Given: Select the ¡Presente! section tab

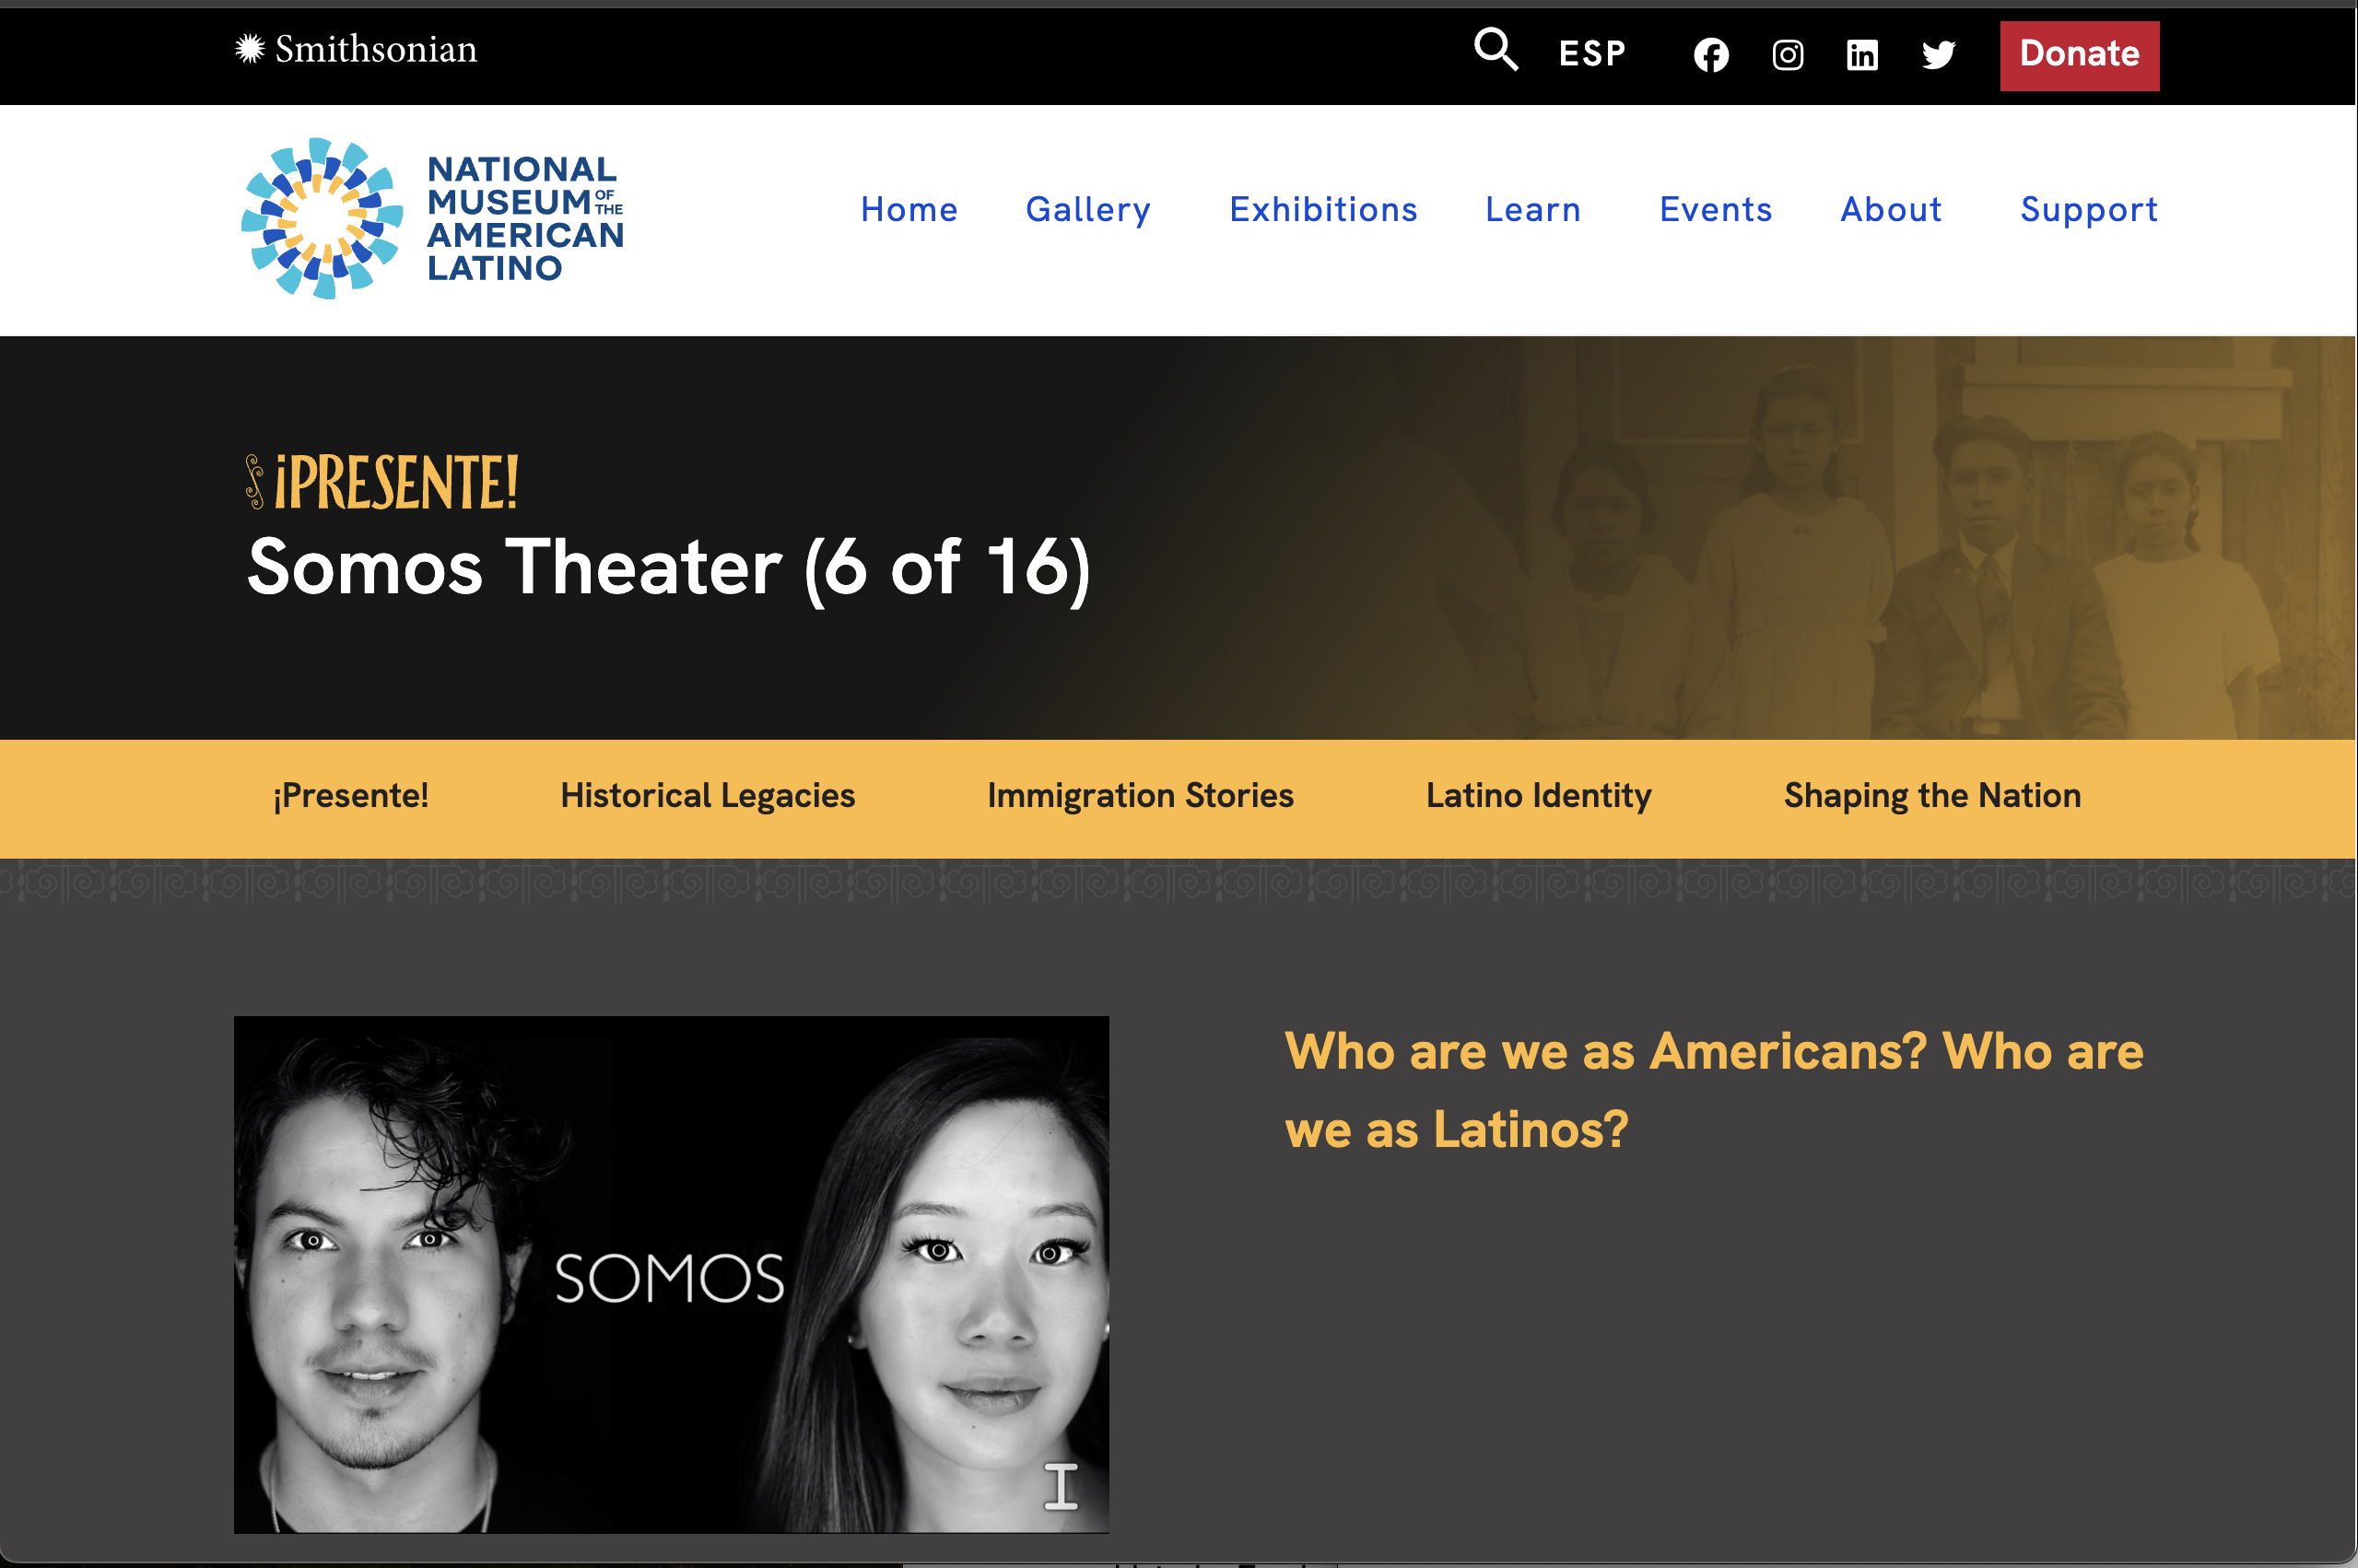Looking at the screenshot, I should [351, 796].
